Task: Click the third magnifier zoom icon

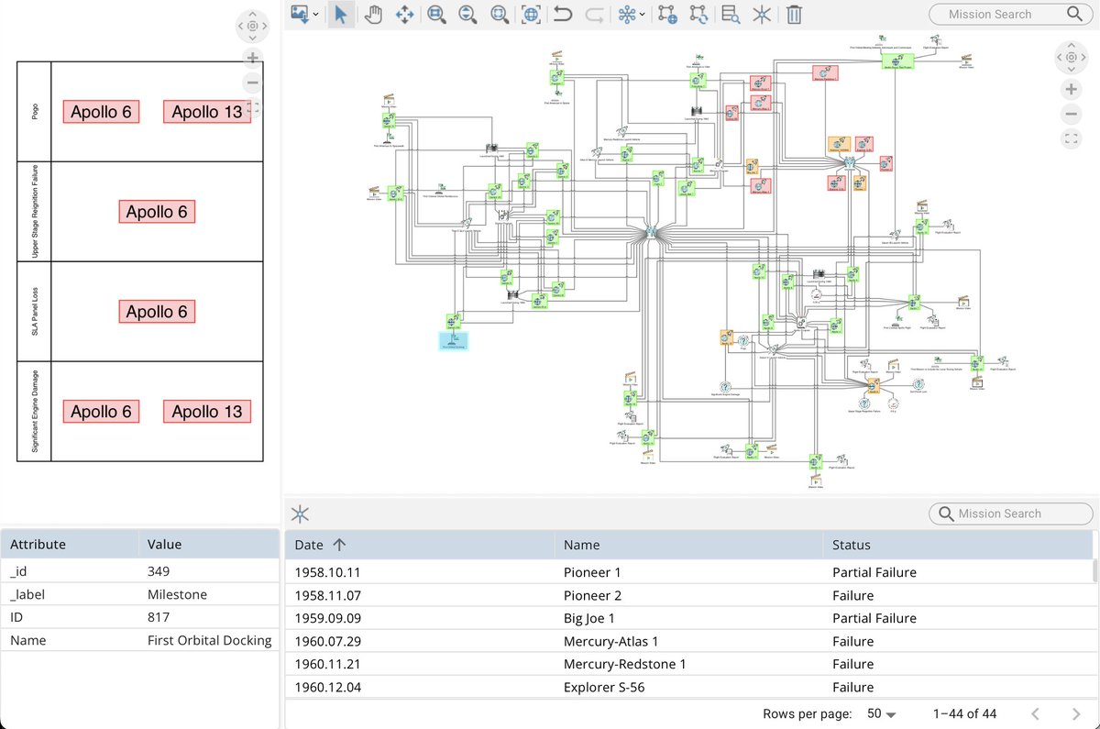Action: (499, 14)
